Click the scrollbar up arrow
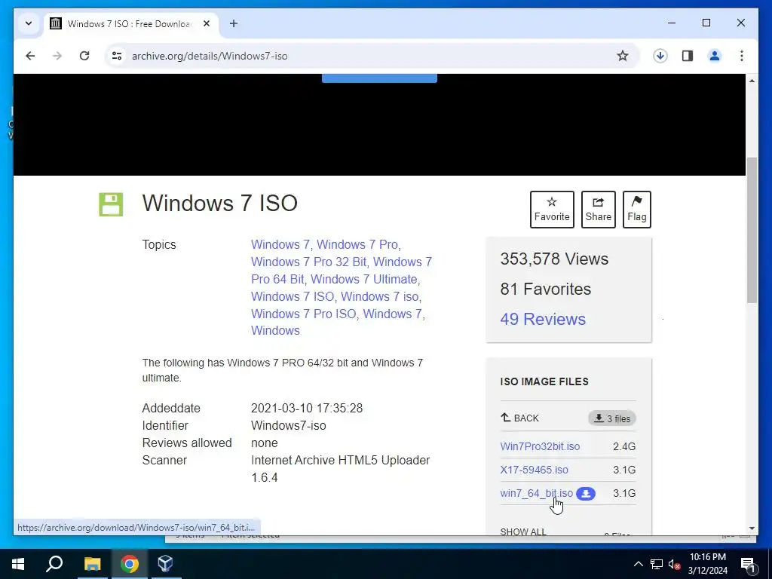 (x=752, y=80)
